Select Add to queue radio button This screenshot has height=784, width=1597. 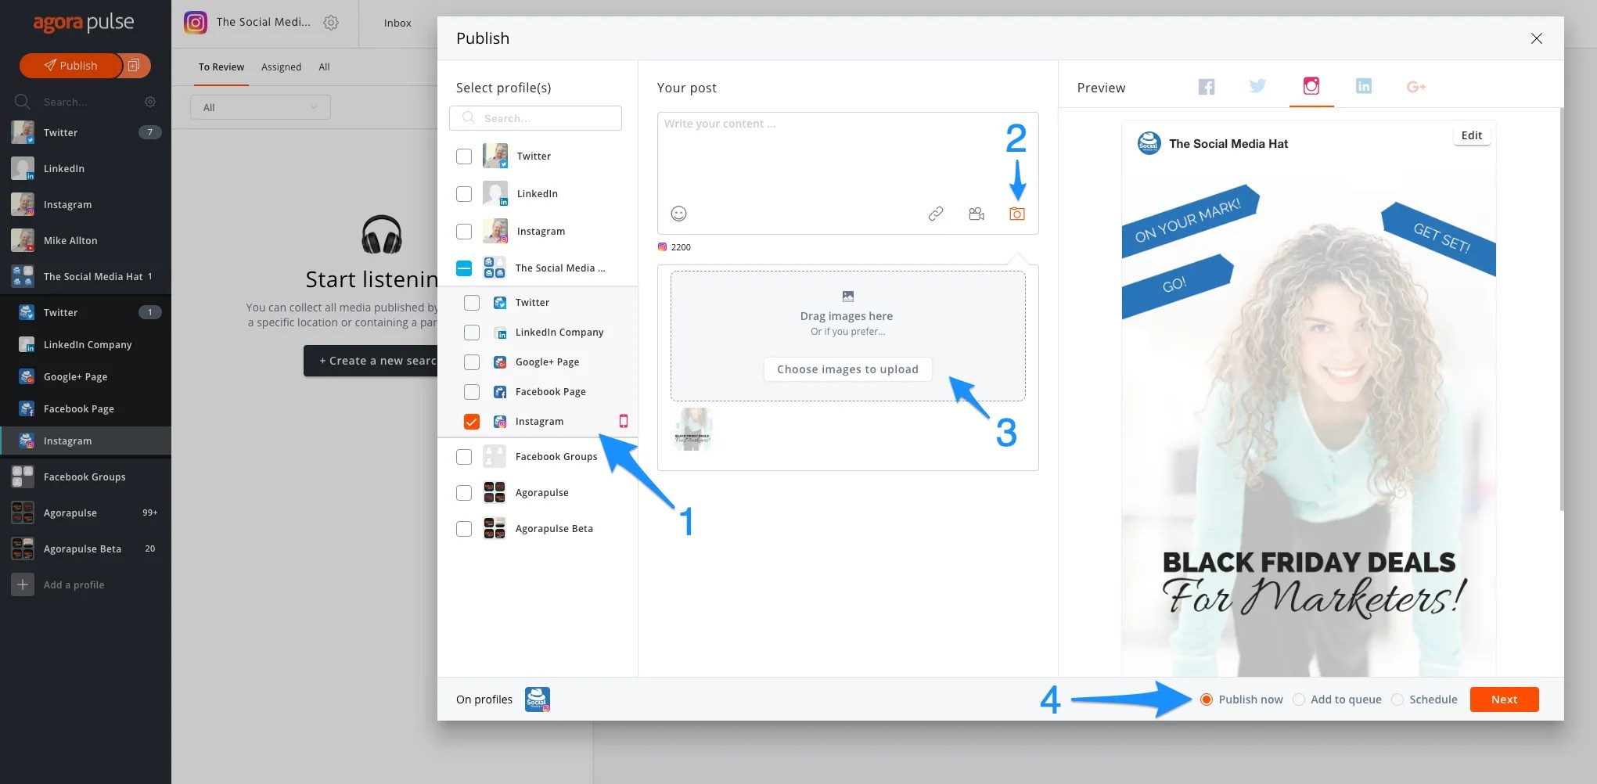1299,699
